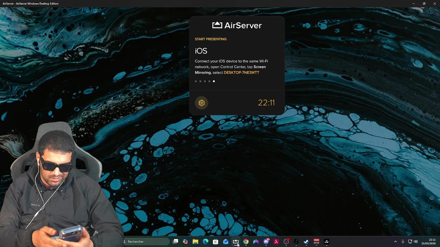The height and width of the screenshot is (247, 440).
Task: Open File Explorer folder icon
Action: [195, 242]
